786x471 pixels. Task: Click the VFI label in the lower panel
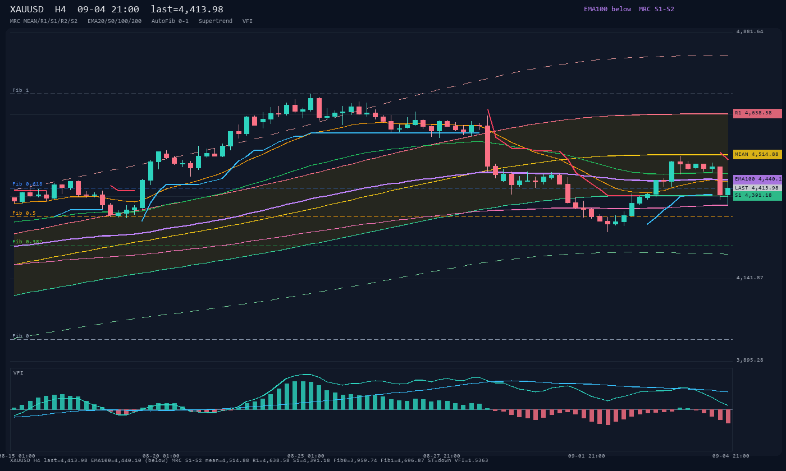point(19,373)
